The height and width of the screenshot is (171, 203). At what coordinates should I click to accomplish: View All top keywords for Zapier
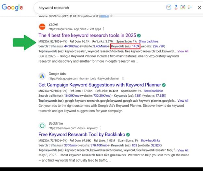[183, 51]
